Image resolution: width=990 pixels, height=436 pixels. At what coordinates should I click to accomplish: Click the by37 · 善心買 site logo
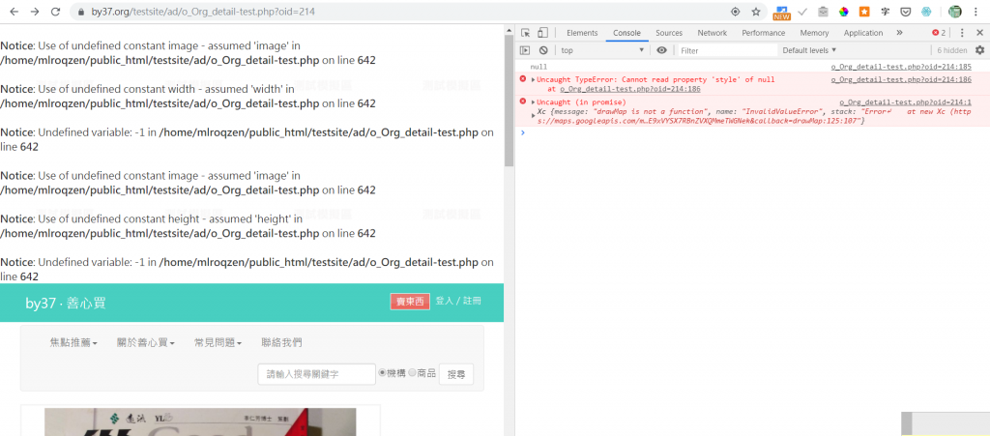[66, 304]
